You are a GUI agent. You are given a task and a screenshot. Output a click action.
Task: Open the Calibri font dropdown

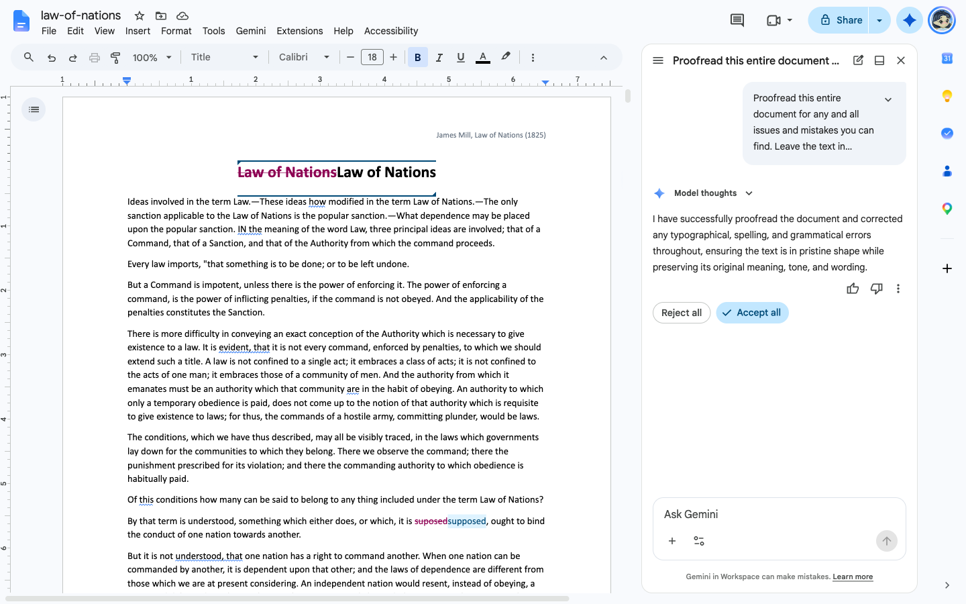click(x=304, y=58)
